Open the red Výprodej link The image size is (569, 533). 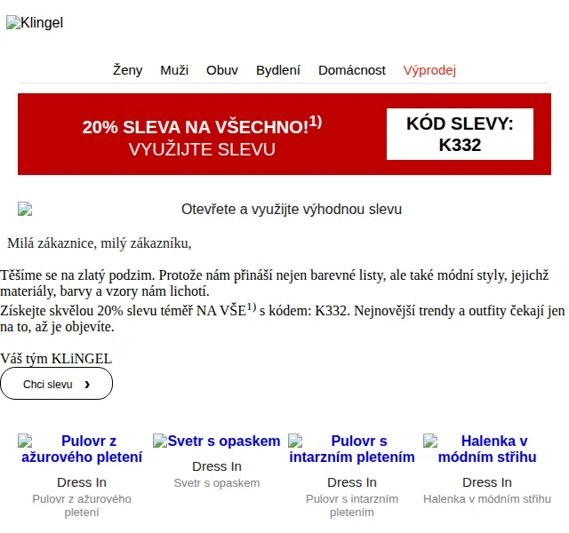[x=429, y=70]
